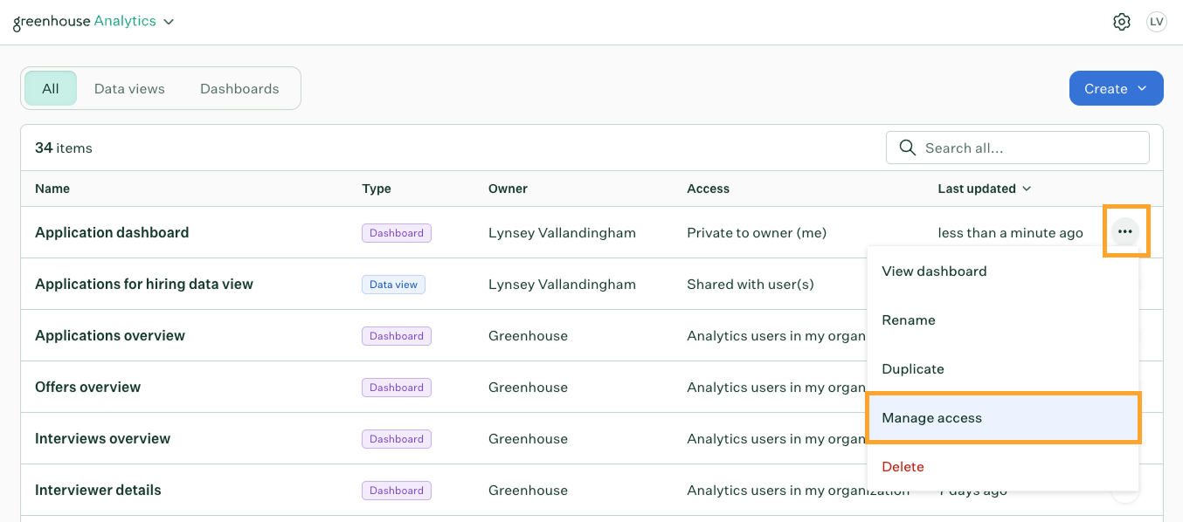
Task: Click less than a minute ago timestamp
Action: pyautogui.click(x=1010, y=232)
